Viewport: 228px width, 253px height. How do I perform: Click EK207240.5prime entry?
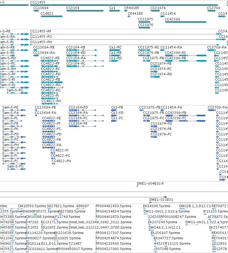click(x=163, y=222)
